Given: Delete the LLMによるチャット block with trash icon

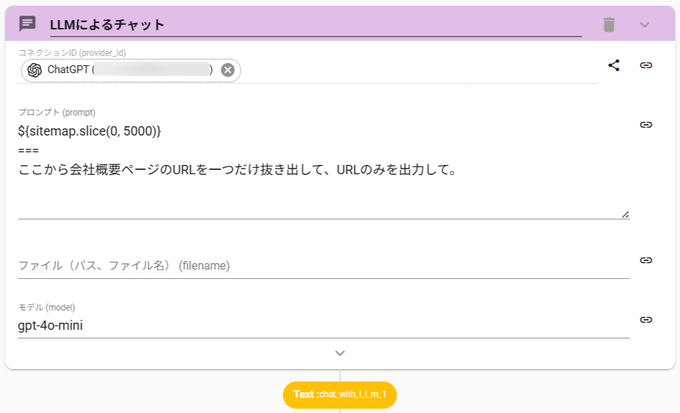Looking at the screenshot, I should (609, 24).
